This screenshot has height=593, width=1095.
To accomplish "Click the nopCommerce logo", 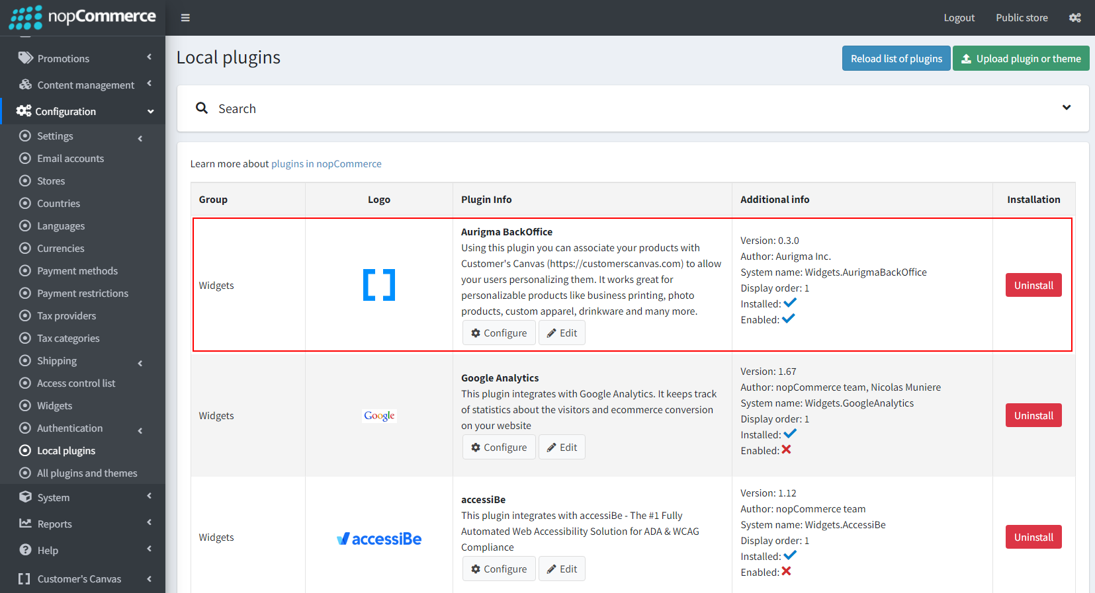I will [x=83, y=17].
